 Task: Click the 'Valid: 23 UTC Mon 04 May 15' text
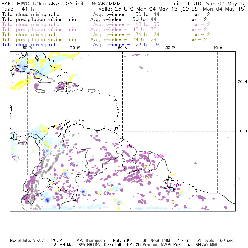tap(138, 9)
